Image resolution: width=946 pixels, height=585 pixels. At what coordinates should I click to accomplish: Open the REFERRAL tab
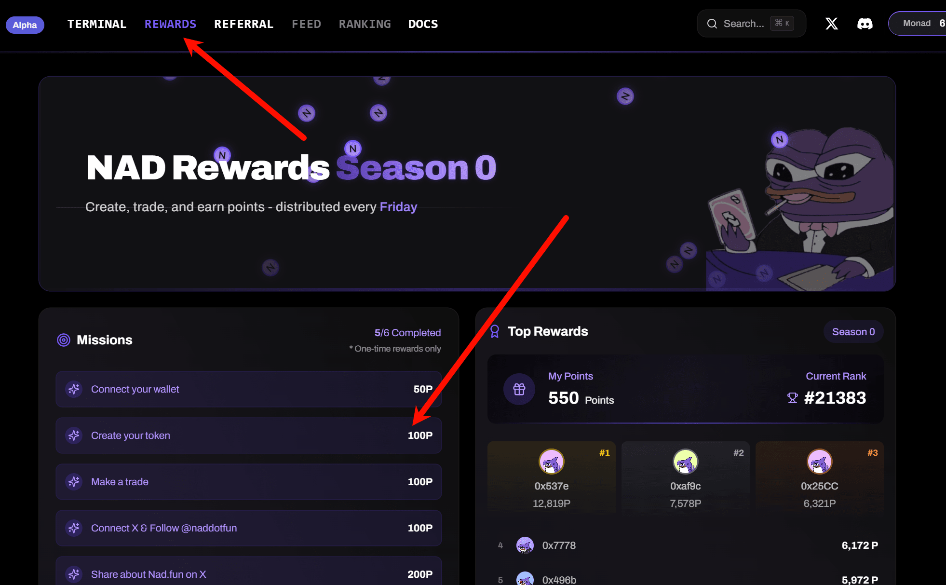(x=243, y=24)
